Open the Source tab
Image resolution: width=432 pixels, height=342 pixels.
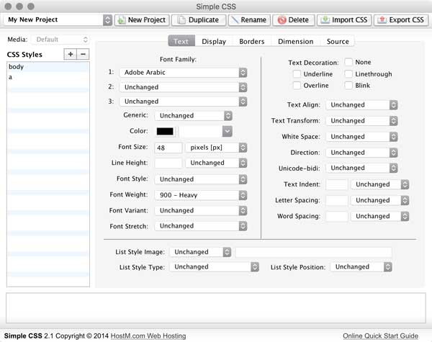(x=338, y=41)
